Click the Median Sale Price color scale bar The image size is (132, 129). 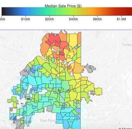coord(67,11)
